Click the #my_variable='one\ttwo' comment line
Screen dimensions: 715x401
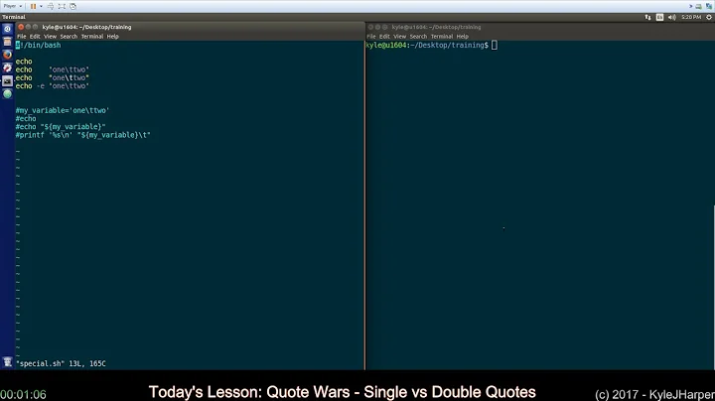pyautogui.click(x=63, y=110)
